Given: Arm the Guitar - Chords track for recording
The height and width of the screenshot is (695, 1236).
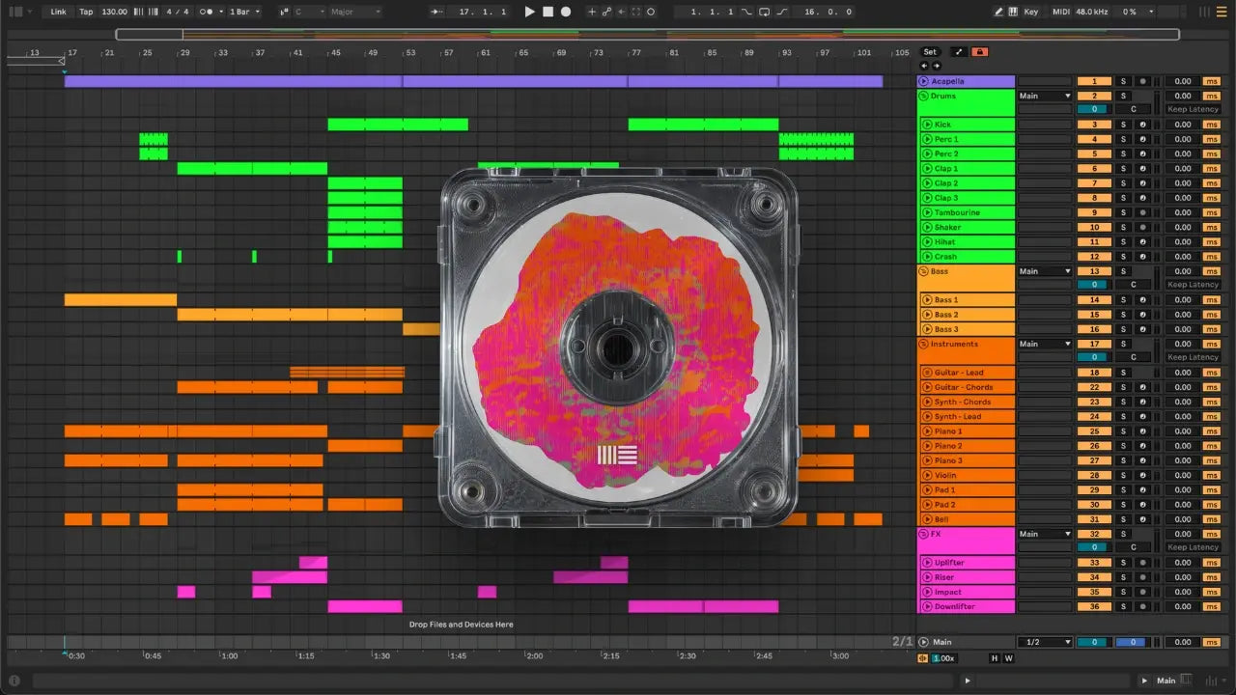Looking at the screenshot, I should click(1142, 387).
